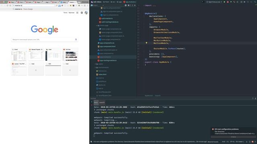Open the Starred Projects shortcut thumbnail
The height and width of the screenshot is (144, 257).
pos(36,55)
